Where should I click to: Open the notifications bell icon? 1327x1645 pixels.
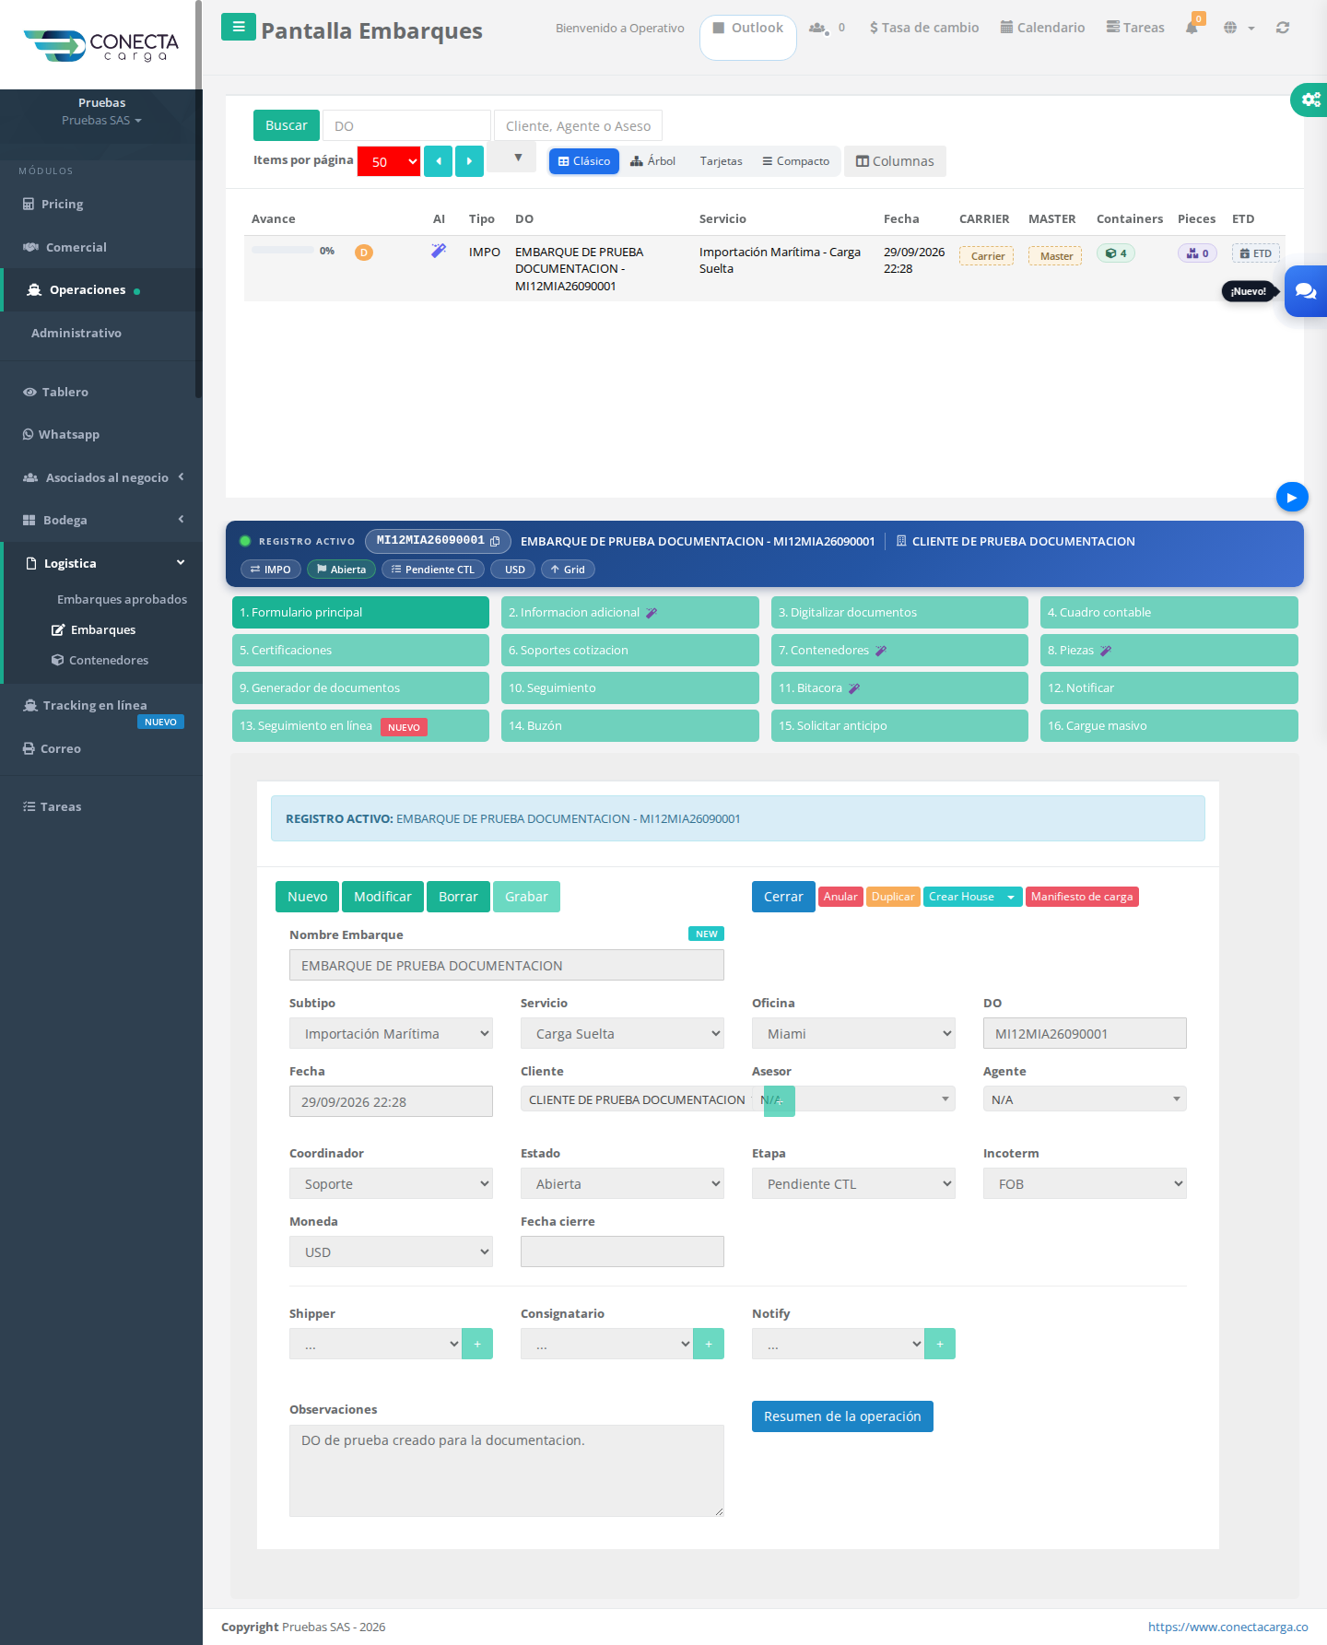(x=1192, y=28)
